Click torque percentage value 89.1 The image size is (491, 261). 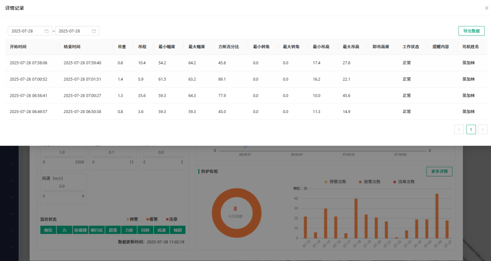pyautogui.click(x=222, y=79)
